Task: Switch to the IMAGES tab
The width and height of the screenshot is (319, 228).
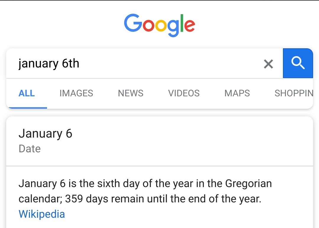Action: pos(76,93)
